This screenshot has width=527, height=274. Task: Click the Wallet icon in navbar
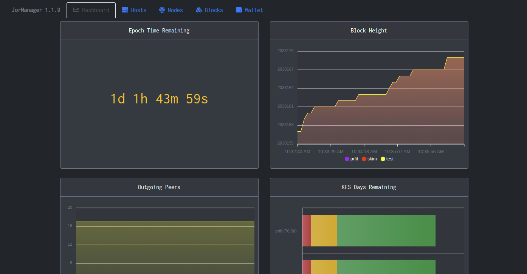239,10
